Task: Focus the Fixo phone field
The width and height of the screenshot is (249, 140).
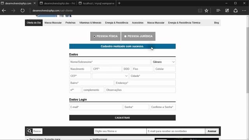Action: tap(143, 69)
